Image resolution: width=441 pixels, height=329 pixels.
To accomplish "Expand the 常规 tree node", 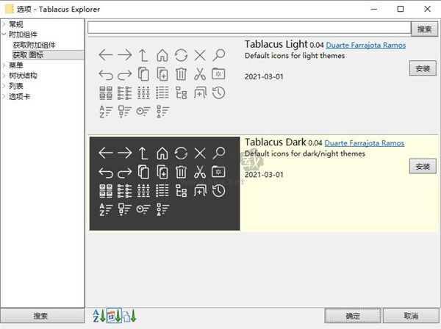I will click(4, 25).
